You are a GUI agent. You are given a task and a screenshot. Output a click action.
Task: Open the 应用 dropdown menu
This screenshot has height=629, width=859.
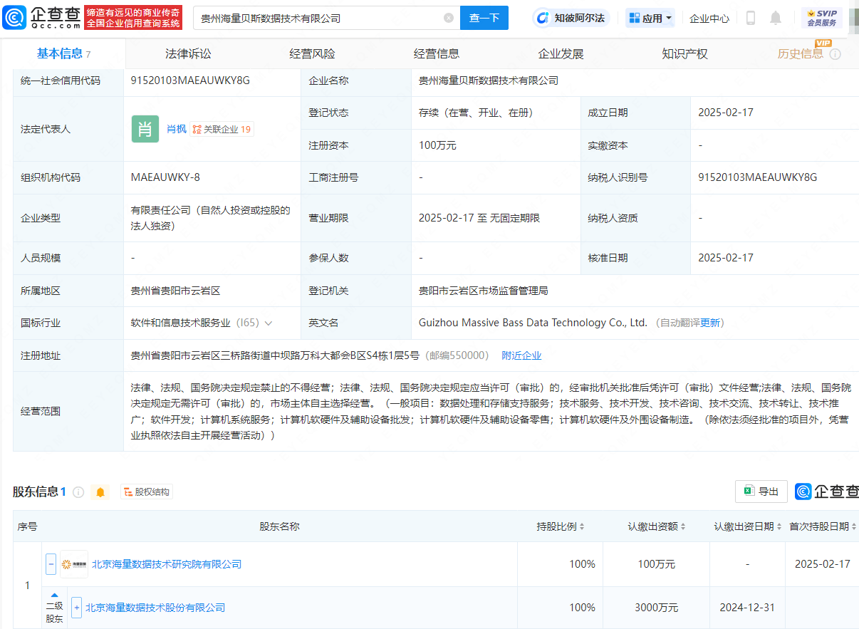pos(650,18)
